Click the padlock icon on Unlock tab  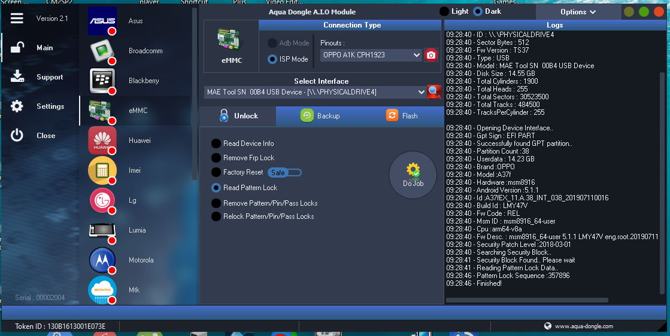[224, 115]
